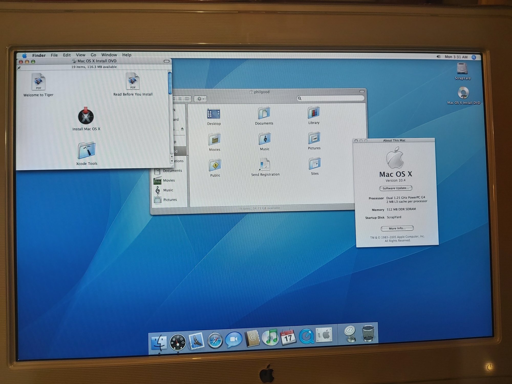Open the Go menu

(x=93, y=55)
